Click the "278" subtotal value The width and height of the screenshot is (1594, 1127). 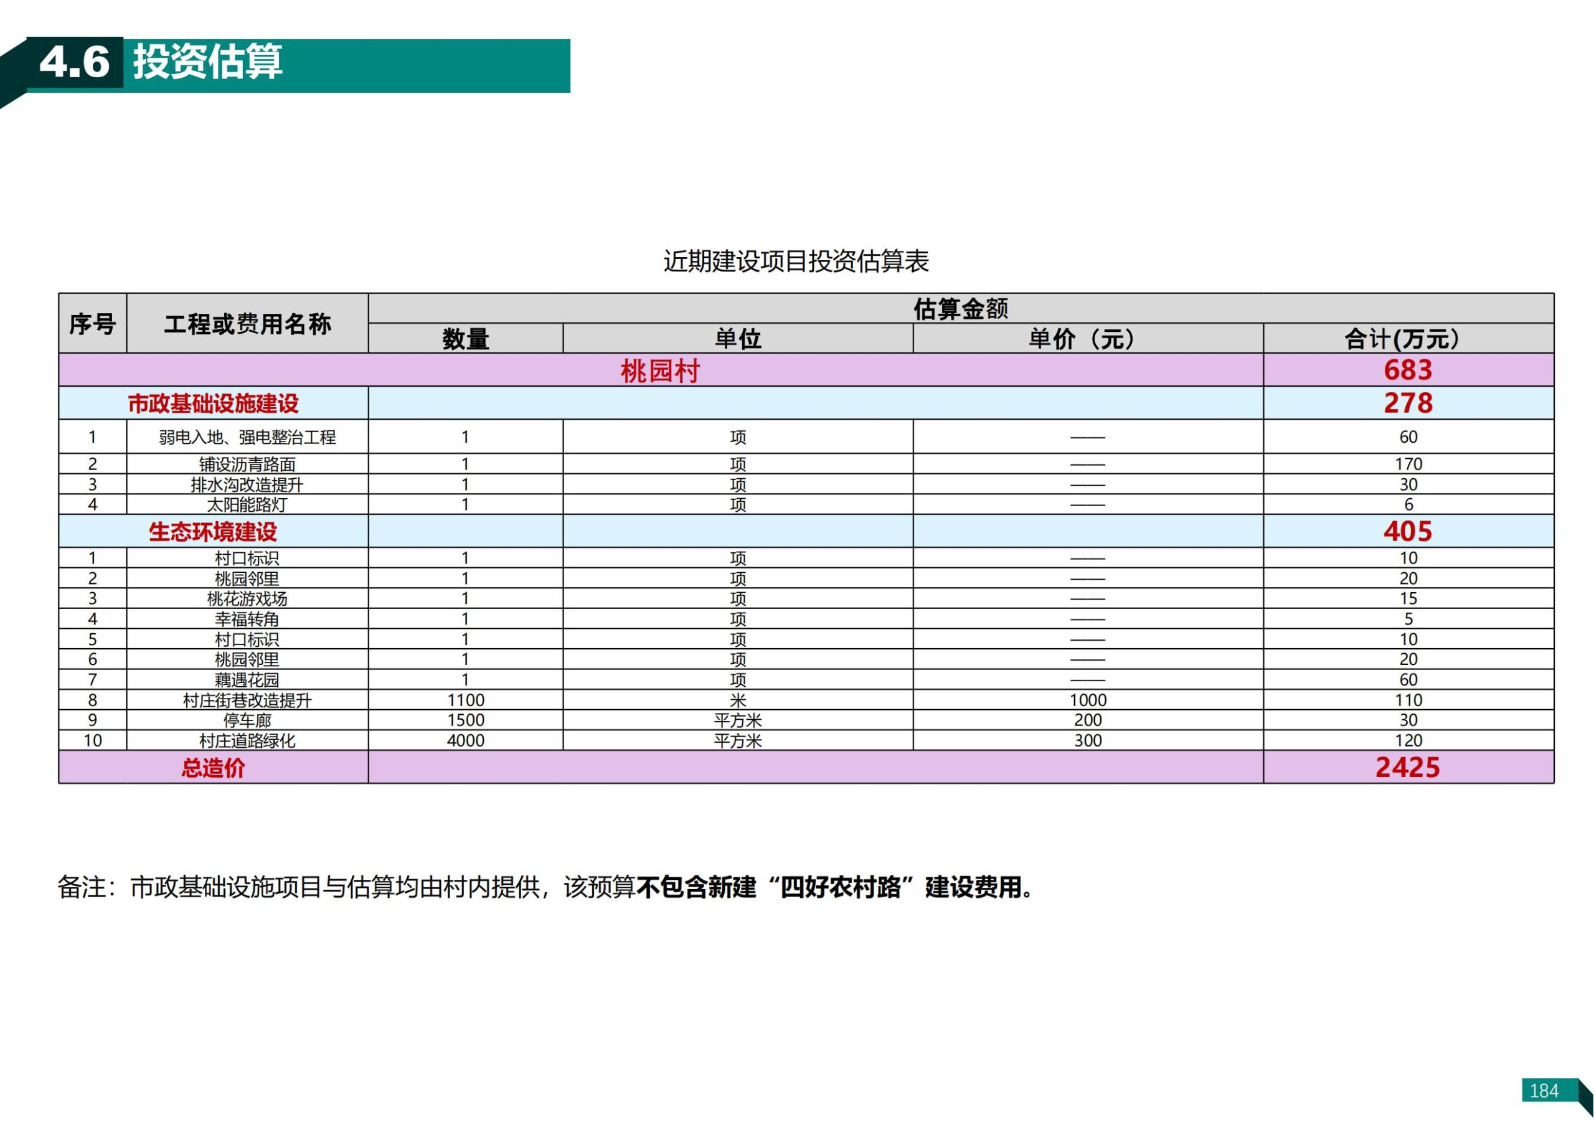[1408, 403]
